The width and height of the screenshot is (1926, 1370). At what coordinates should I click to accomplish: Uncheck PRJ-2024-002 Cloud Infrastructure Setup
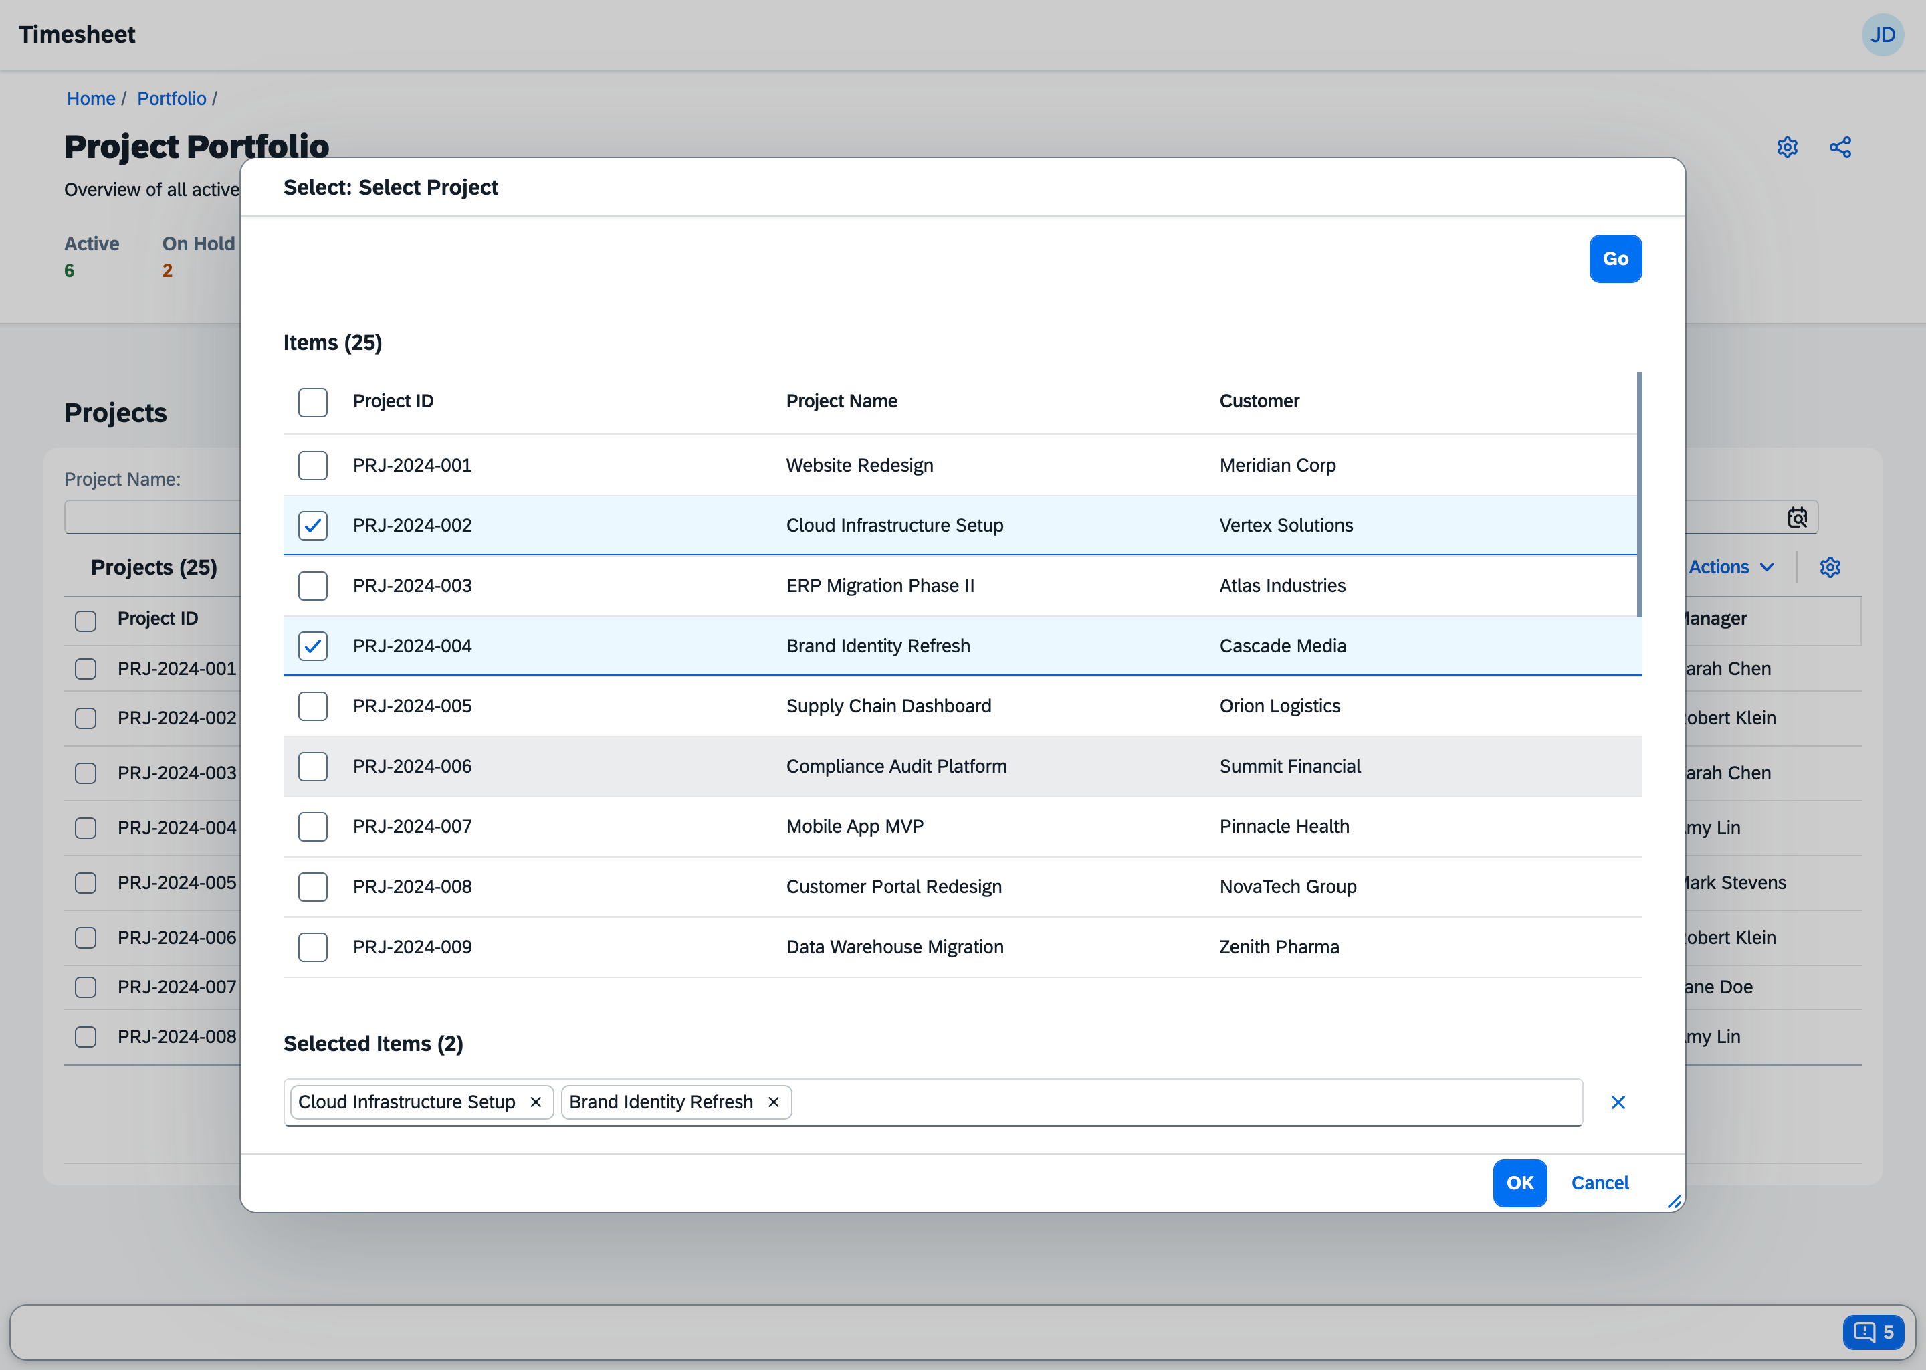pyautogui.click(x=313, y=524)
